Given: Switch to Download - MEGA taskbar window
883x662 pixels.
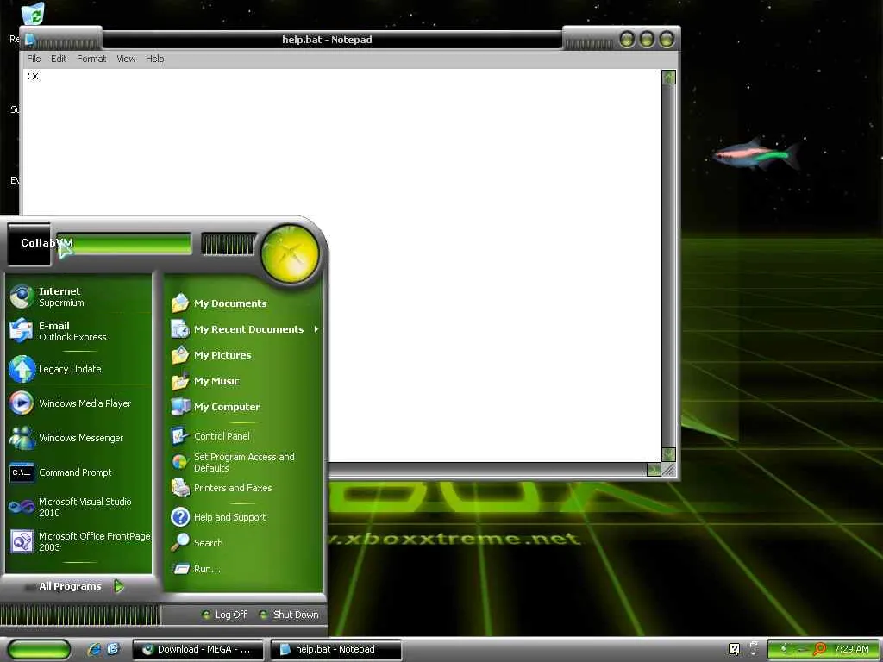Looking at the screenshot, I should point(198,649).
